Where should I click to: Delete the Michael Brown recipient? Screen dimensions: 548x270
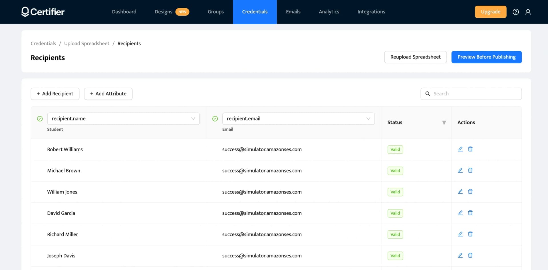470,170
